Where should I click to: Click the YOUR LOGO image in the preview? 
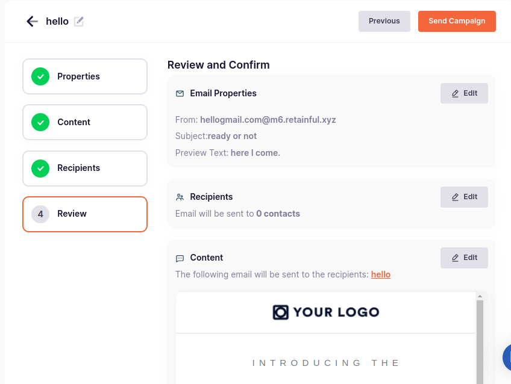325,312
